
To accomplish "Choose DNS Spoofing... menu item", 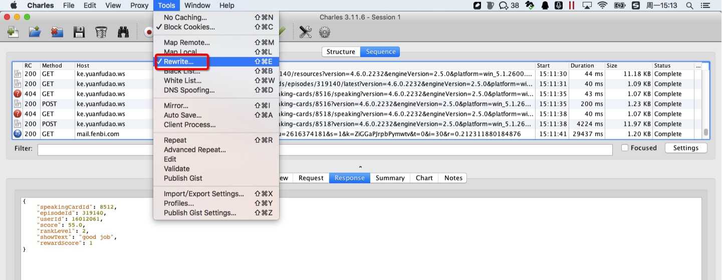I will pos(216,90).
